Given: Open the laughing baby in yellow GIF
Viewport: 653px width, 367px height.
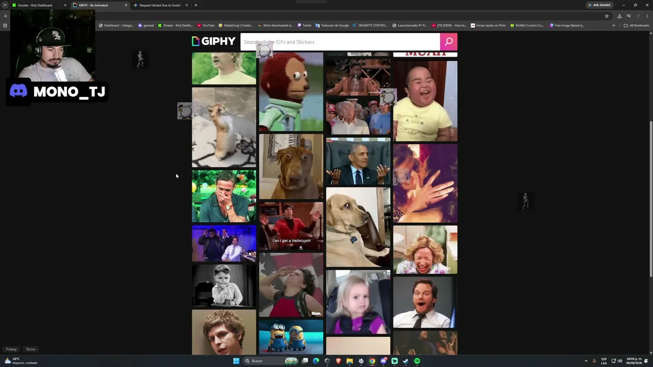Looking at the screenshot, I should [x=425, y=101].
